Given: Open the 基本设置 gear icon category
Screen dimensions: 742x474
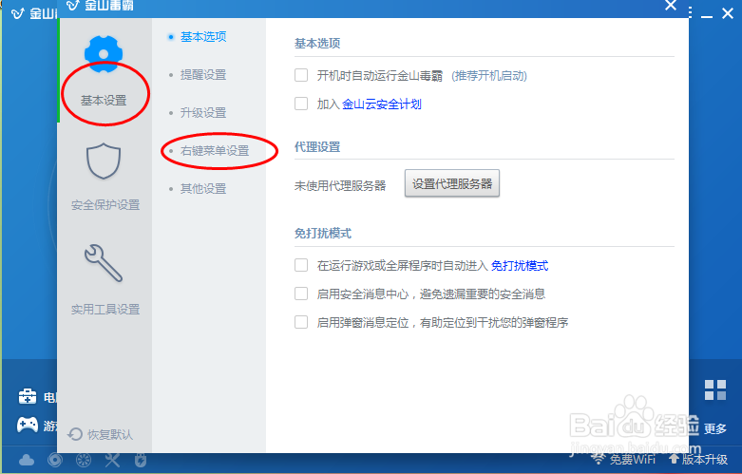Looking at the screenshot, I should click(x=104, y=54).
